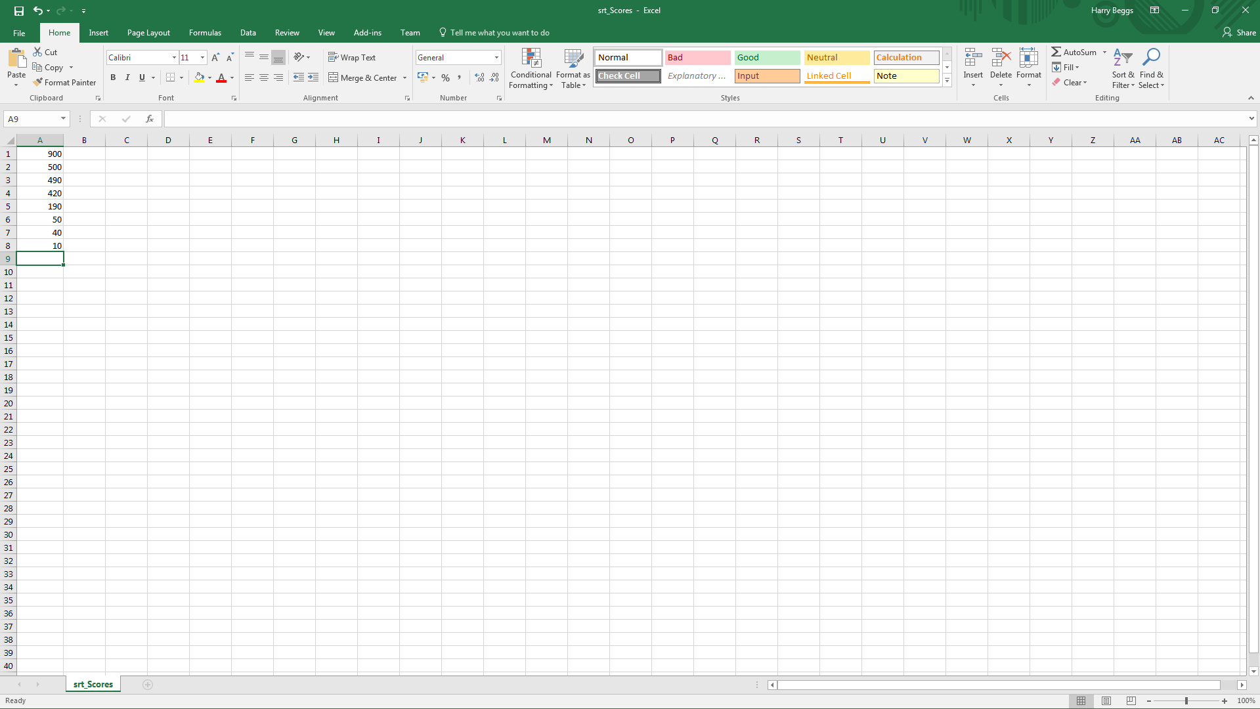Open the number format dropdown

pos(496,58)
